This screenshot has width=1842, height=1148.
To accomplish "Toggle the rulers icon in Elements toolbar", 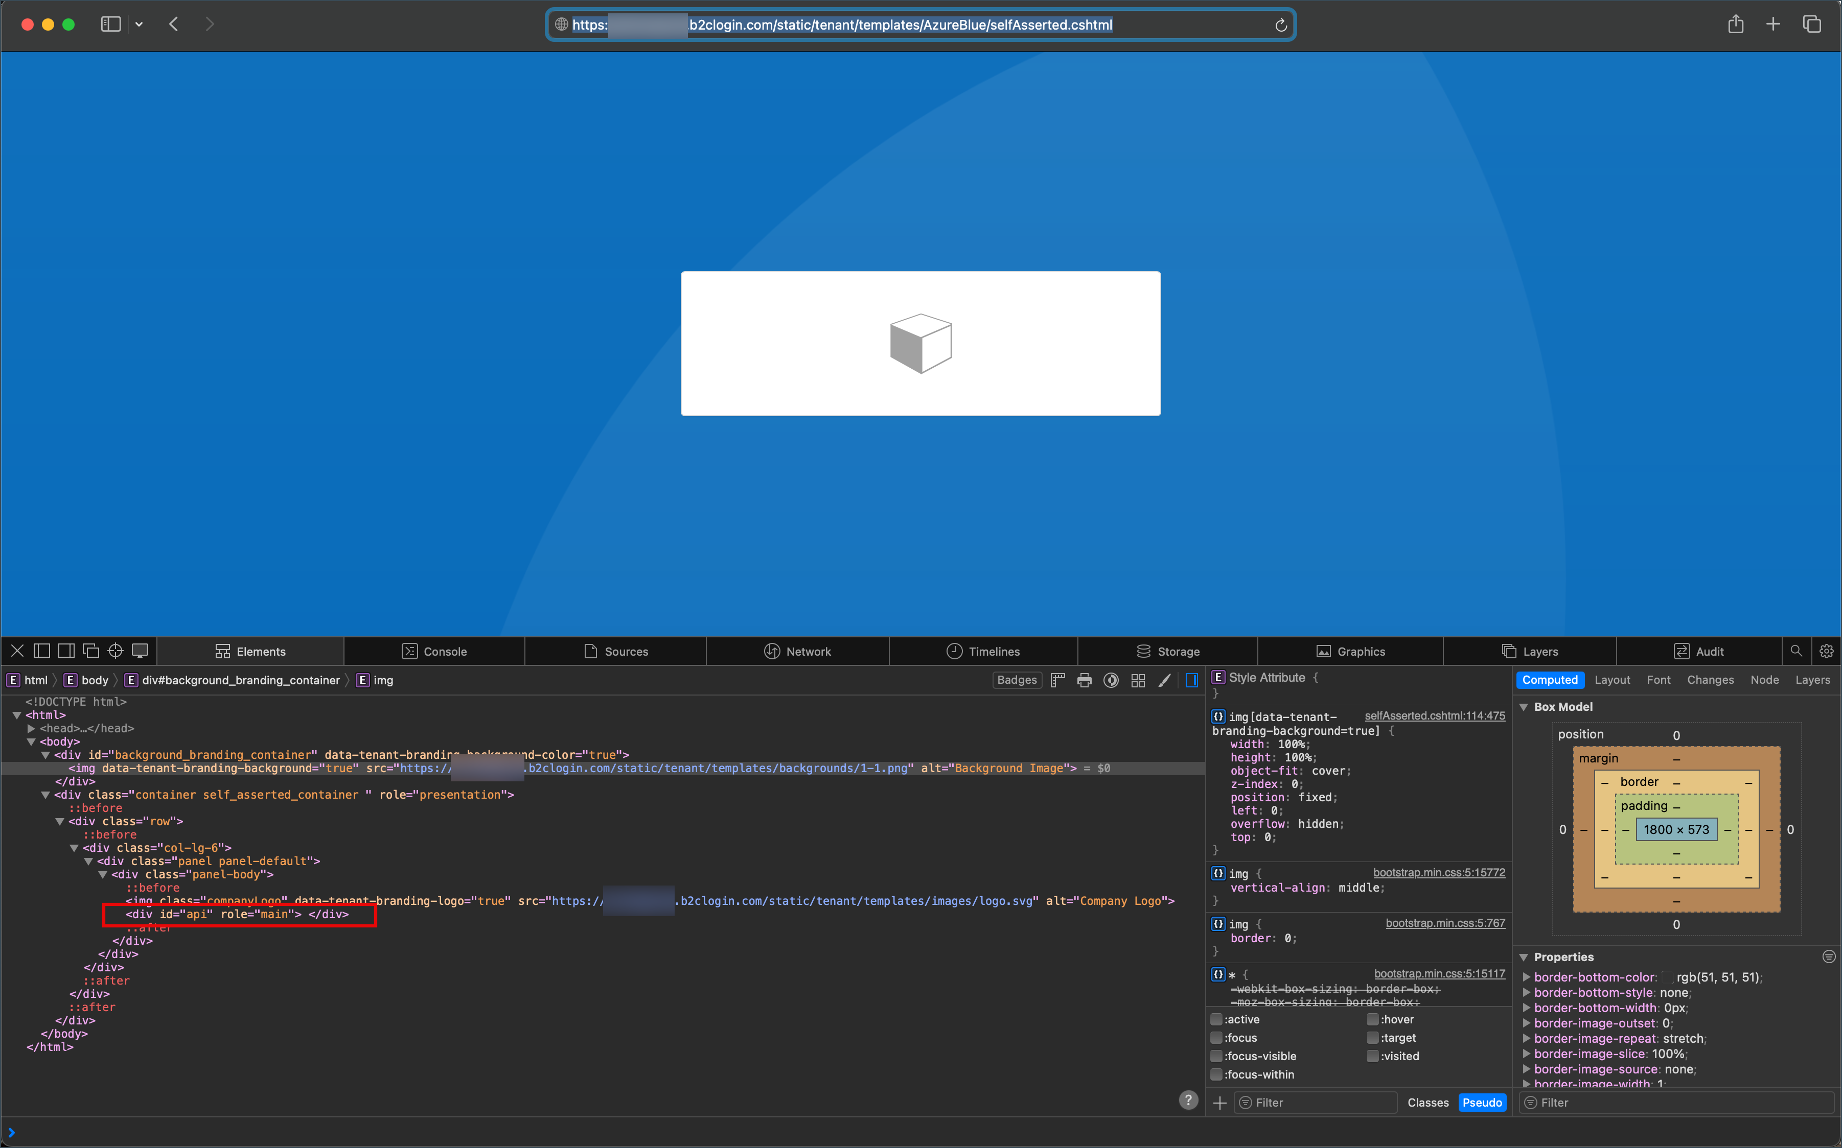I will 1058,680.
